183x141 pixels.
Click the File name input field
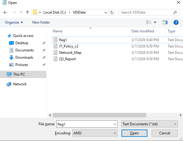[87, 124]
